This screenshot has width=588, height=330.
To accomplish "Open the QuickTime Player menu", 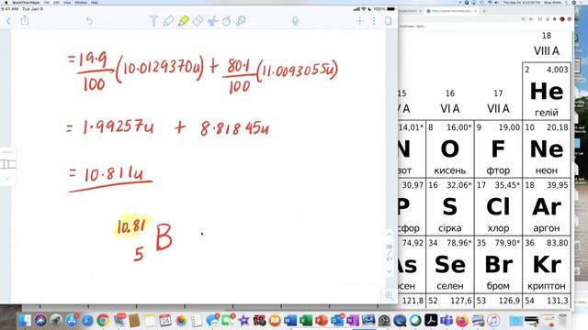I will 26,2.
